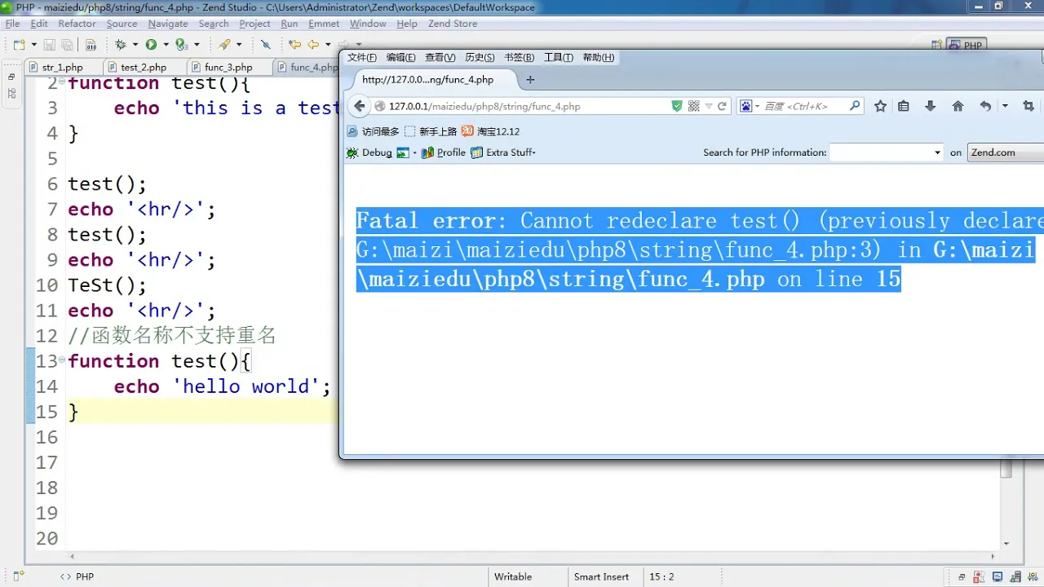Click the binary file toolbar icon
The width and height of the screenshot is (1044, 587).
point(91,45)
